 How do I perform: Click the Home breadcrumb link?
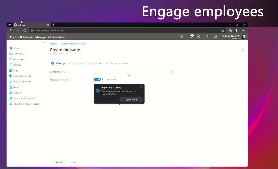tap(53, 44)
